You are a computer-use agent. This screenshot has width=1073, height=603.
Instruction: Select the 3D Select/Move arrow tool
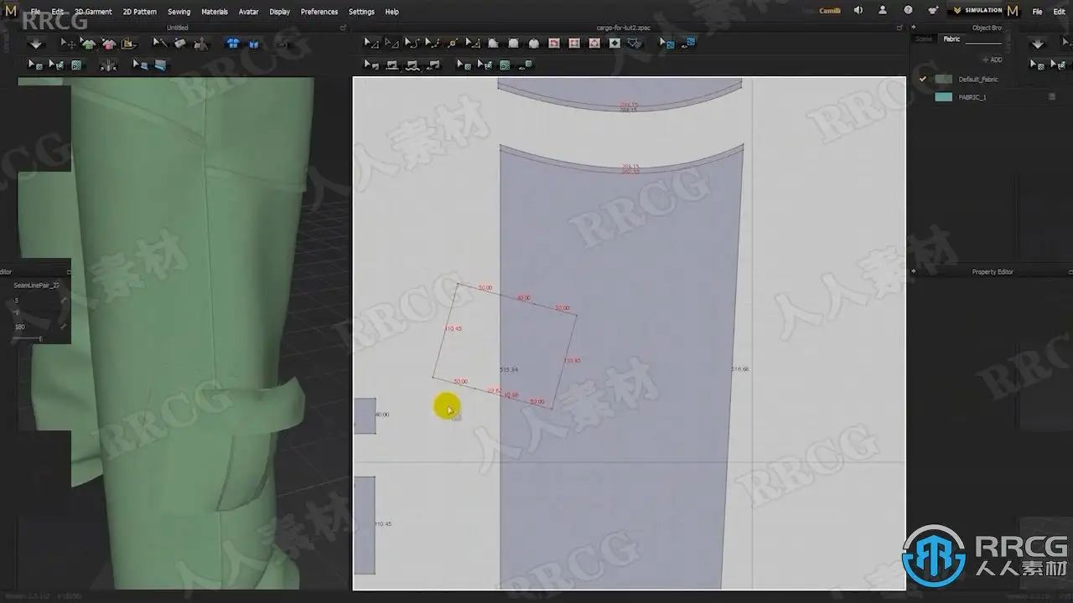68,44
